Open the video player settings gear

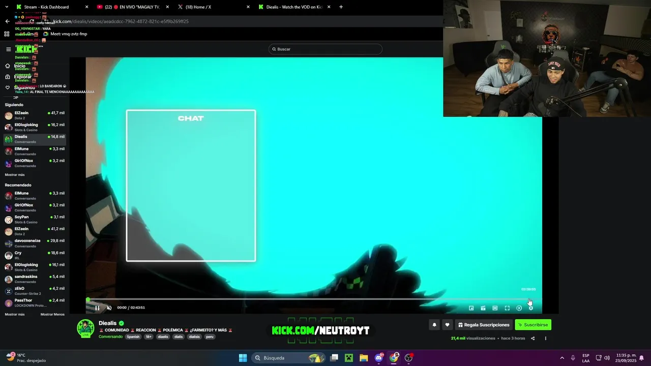coord(530,308)
